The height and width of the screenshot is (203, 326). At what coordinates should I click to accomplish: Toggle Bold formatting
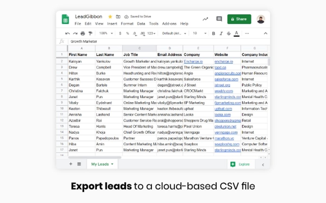click(x=214, y=33)
